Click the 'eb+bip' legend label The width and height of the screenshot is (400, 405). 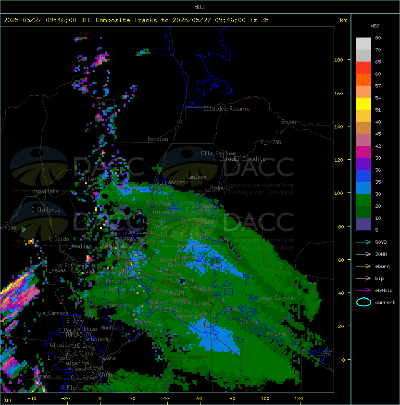[384, 291]
